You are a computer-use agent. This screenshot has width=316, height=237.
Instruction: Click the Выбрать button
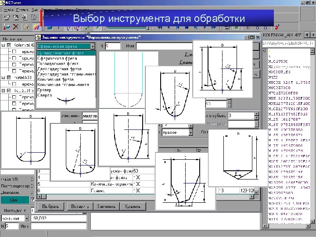pyautogui.click(x=50, y=206)
